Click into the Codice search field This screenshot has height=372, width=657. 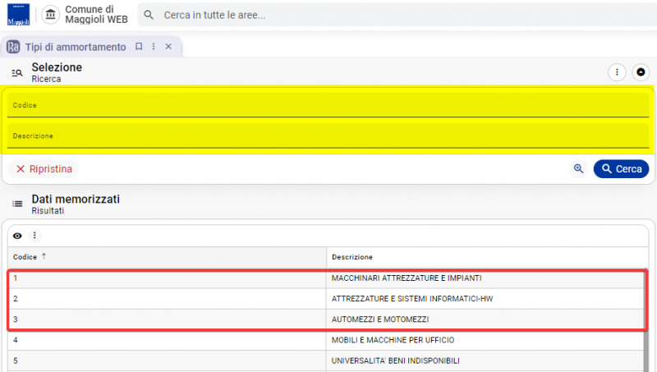[328, 105]
